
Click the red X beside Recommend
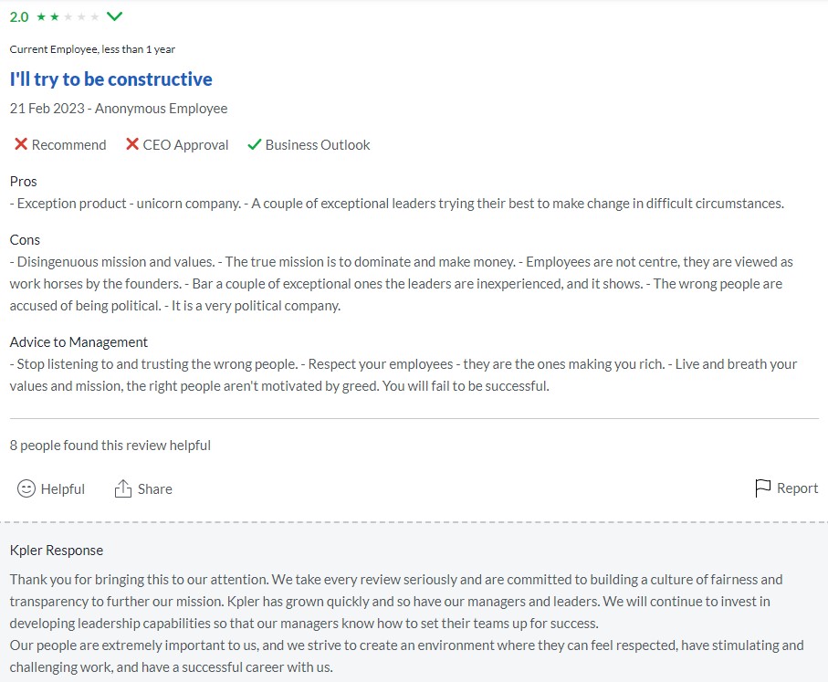pyautogui.click(x=21, y=144)
